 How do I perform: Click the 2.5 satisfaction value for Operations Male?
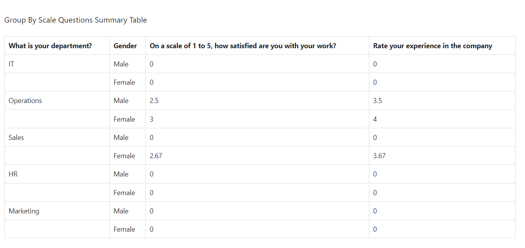click(x=154, y=101)
